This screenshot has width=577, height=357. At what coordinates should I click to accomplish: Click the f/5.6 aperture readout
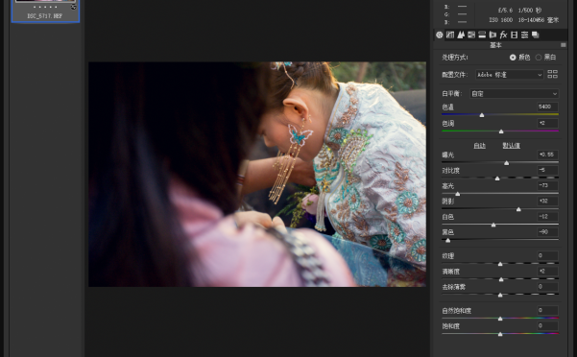pyautogui.click(x=505, y=11)
